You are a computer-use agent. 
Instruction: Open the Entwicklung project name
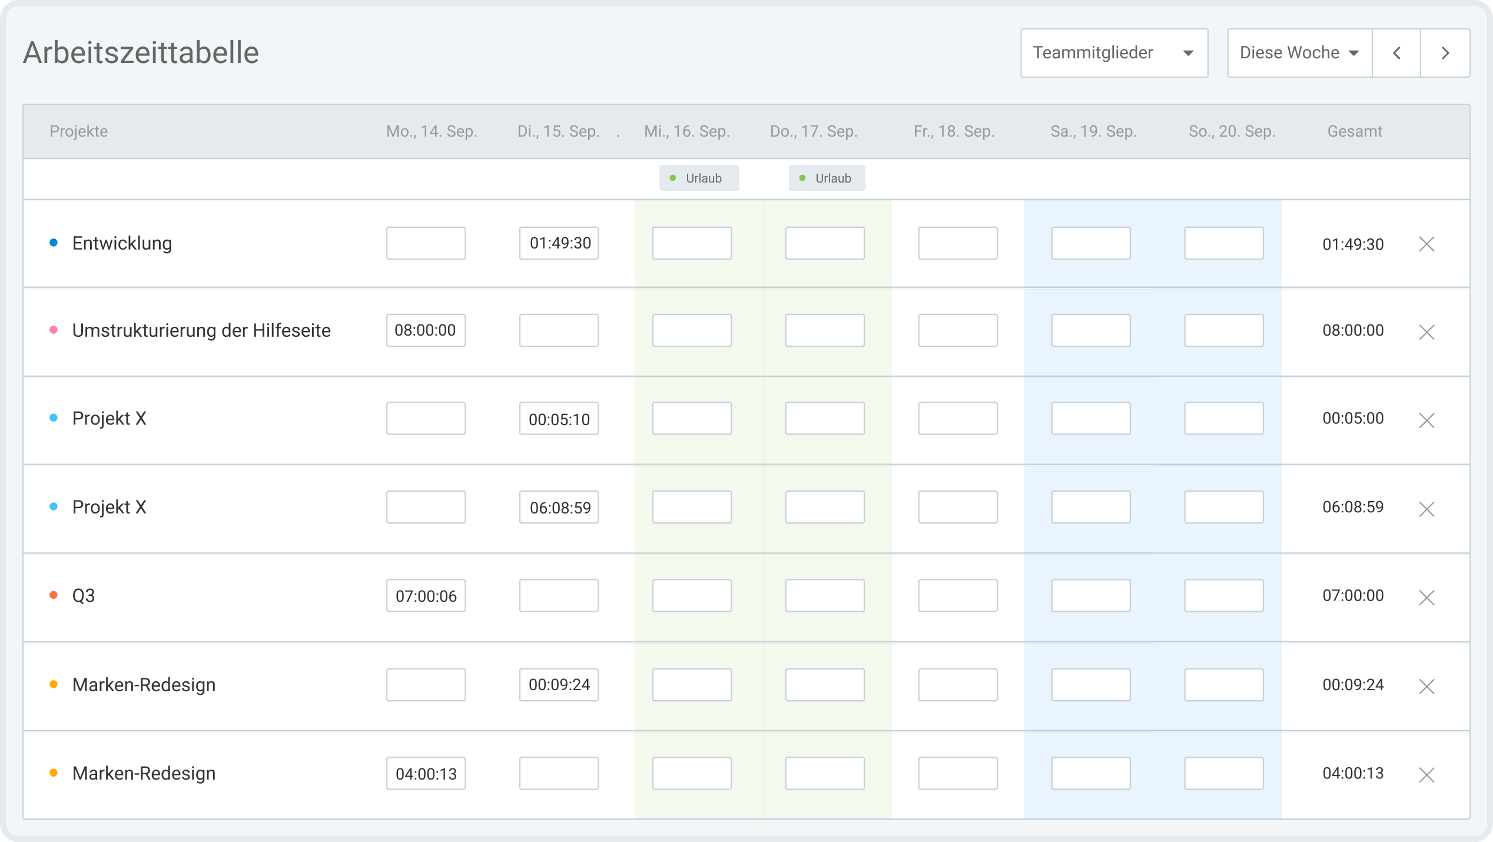(122, 243)
